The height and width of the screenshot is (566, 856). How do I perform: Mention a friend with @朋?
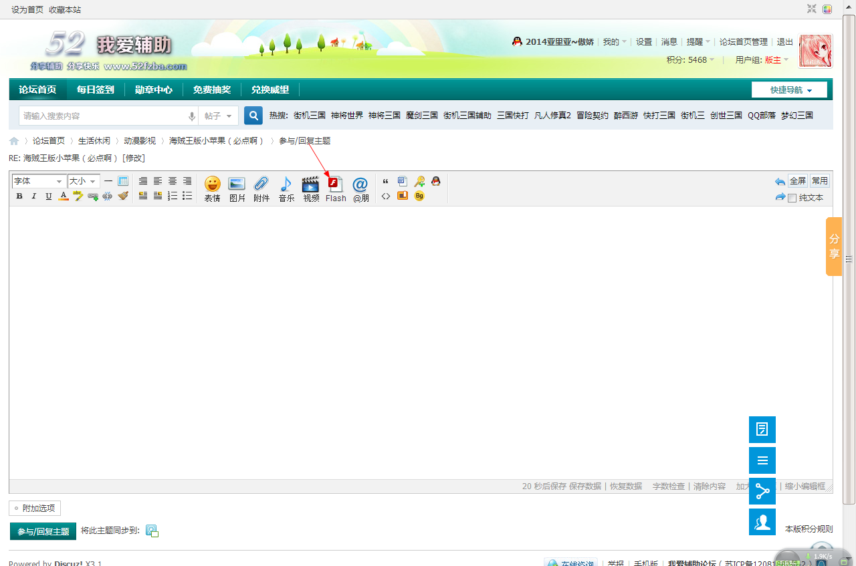(360, 189)
